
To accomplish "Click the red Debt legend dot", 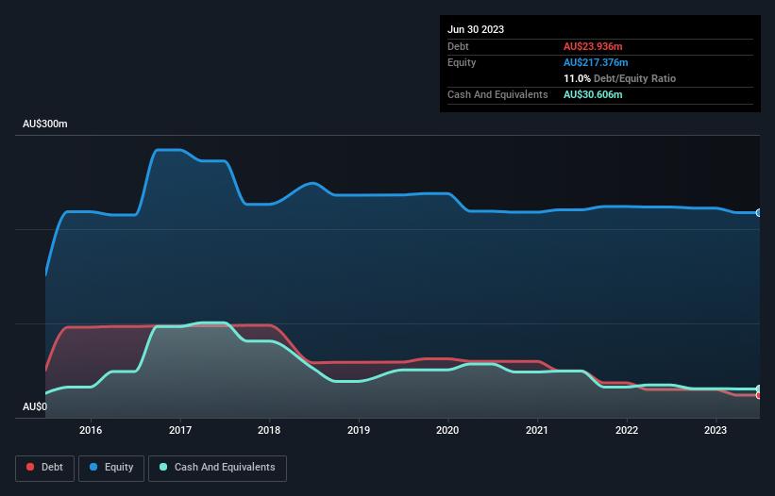I will pyautogui.click(x=30, y=467).
